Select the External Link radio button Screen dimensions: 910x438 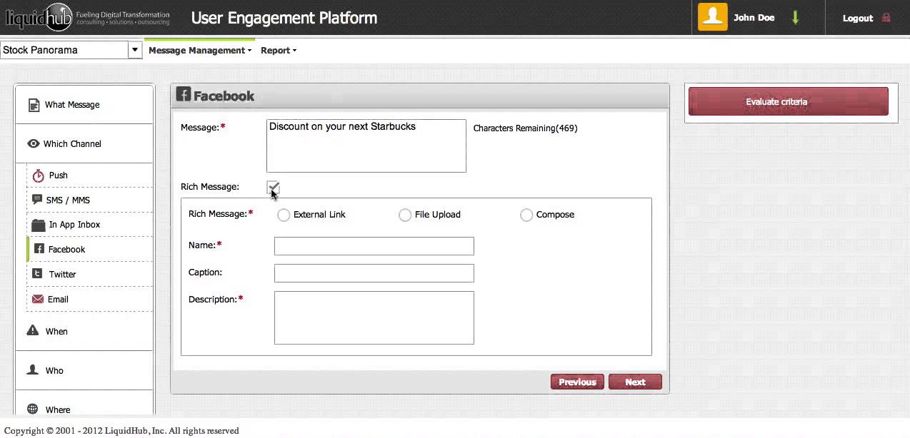(x=284, y=215)
